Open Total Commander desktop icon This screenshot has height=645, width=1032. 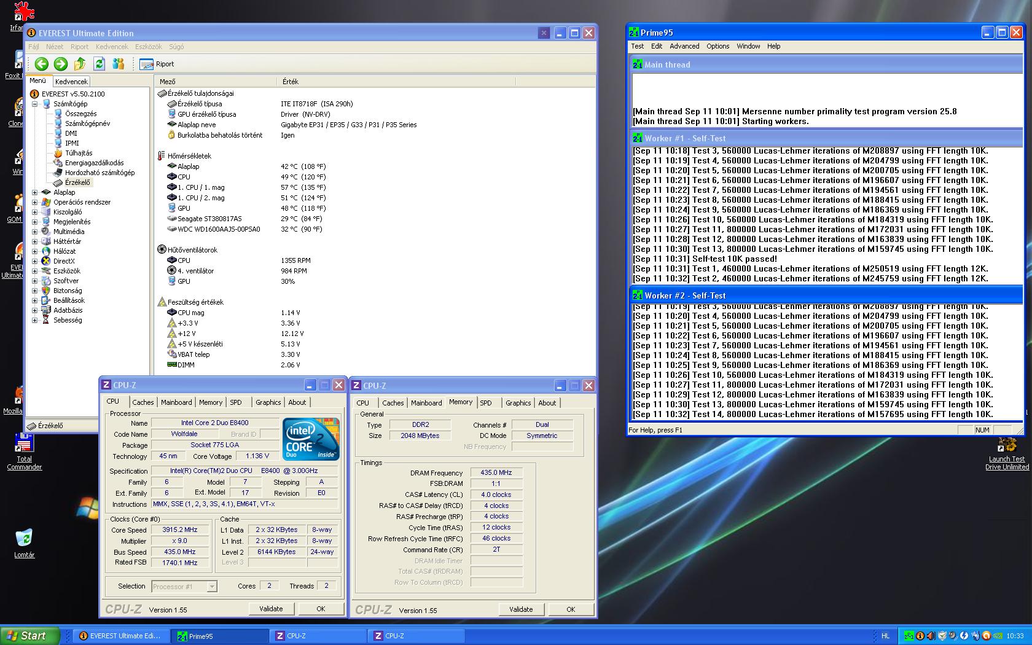pos(24,451)
